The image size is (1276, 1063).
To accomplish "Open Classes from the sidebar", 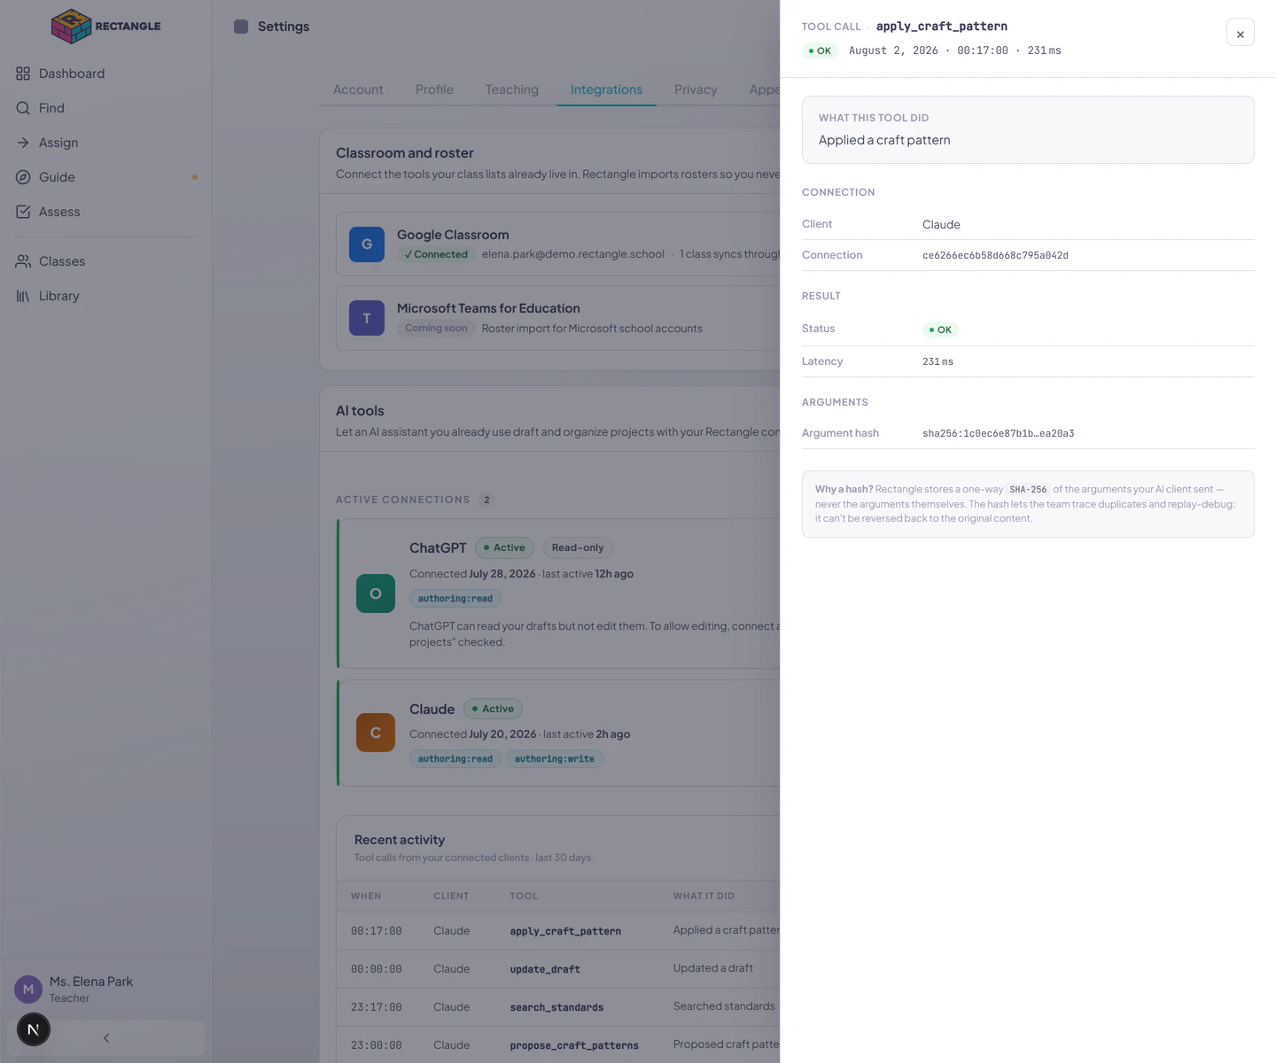I will coord(106,261).
